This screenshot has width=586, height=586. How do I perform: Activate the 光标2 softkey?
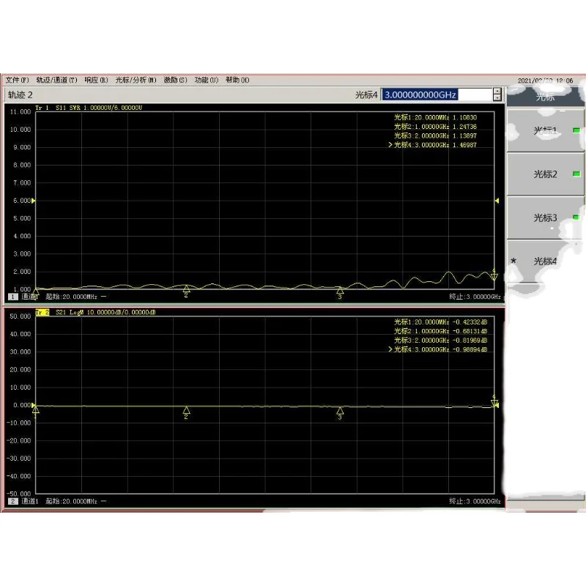(x=545, y=173)
